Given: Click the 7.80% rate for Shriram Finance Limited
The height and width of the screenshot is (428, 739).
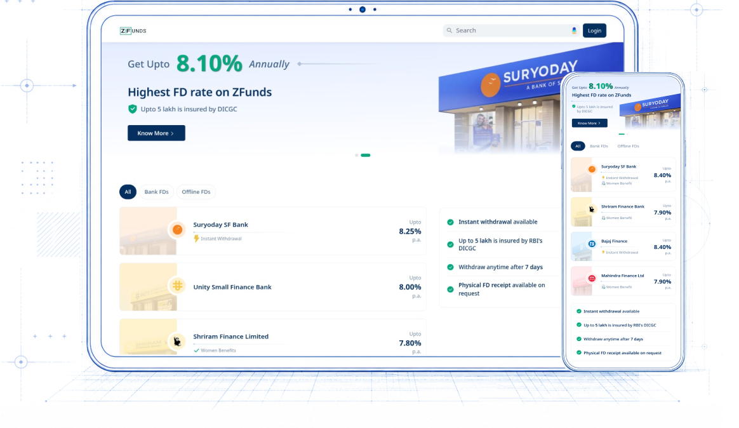Looking at the screenshot, I should click(x=410, y=343).
